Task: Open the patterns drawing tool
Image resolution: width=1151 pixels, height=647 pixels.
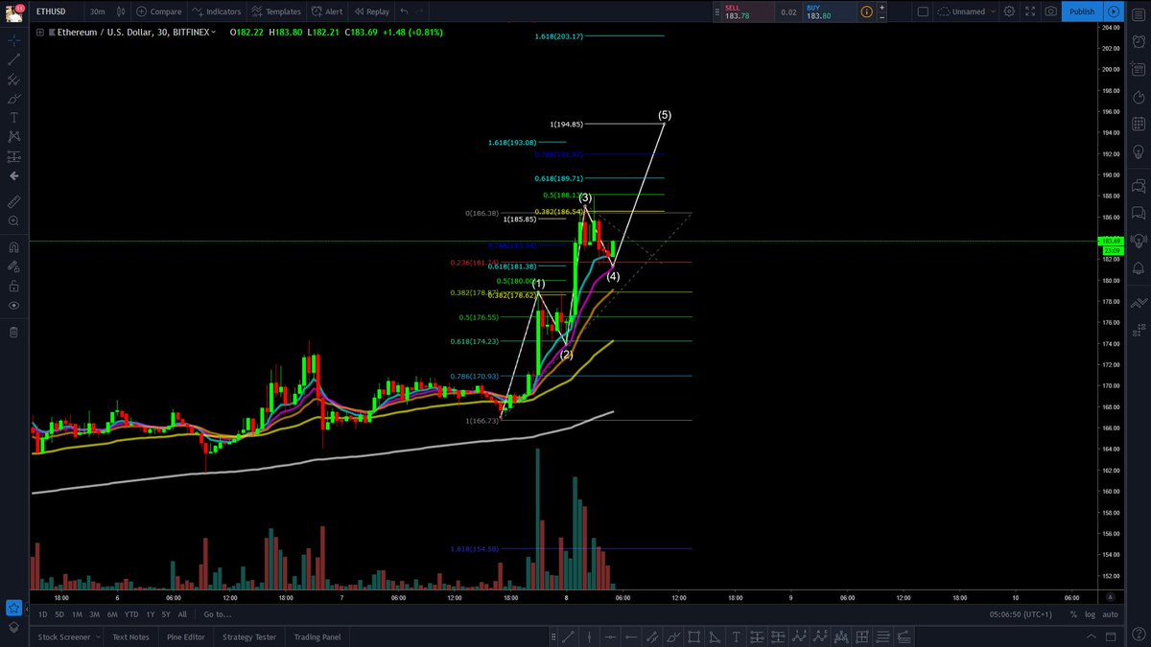Action: [13, 137]
